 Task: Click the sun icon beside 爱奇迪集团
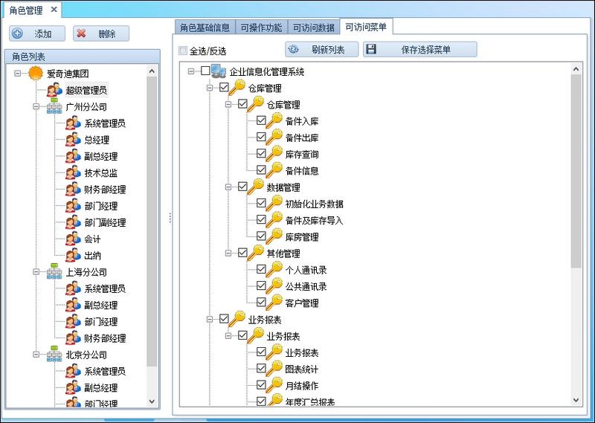(x=36, y=73)
